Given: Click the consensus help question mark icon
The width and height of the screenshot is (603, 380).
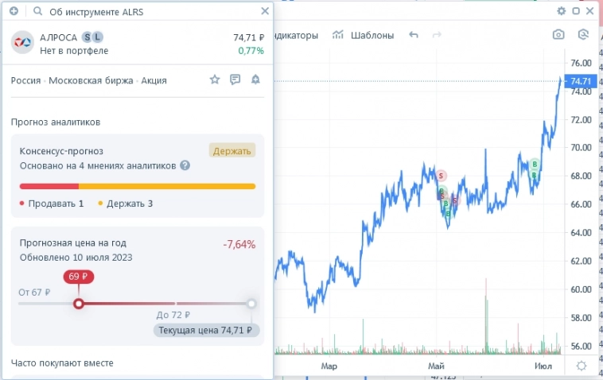Looking at the screenshot, I should [x=185, y=165].
